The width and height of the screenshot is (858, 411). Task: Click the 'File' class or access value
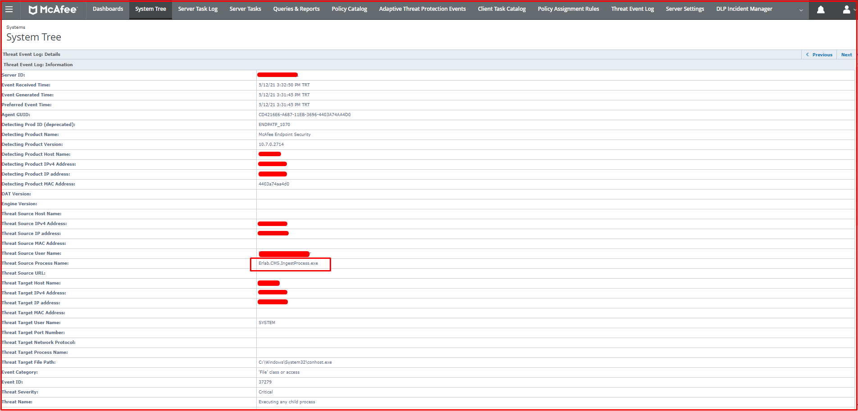point(279,372)
